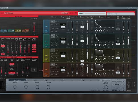138x102 pixels.
Task: Adjust the master Volume slider
Action: click(129, 85)
